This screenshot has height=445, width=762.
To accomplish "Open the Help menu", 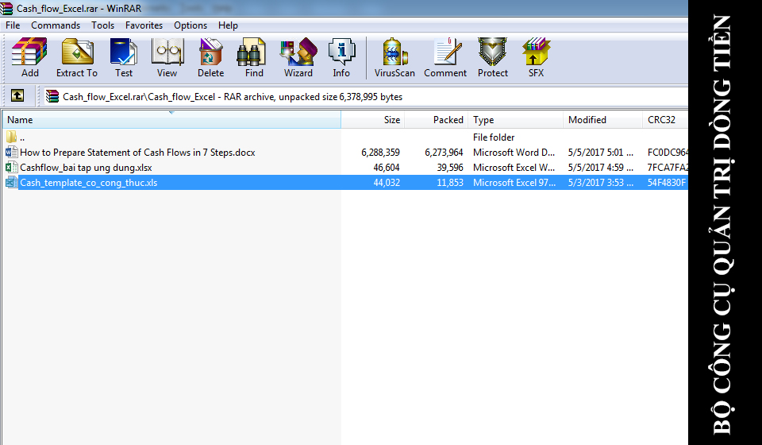I will tap(228, 25).
